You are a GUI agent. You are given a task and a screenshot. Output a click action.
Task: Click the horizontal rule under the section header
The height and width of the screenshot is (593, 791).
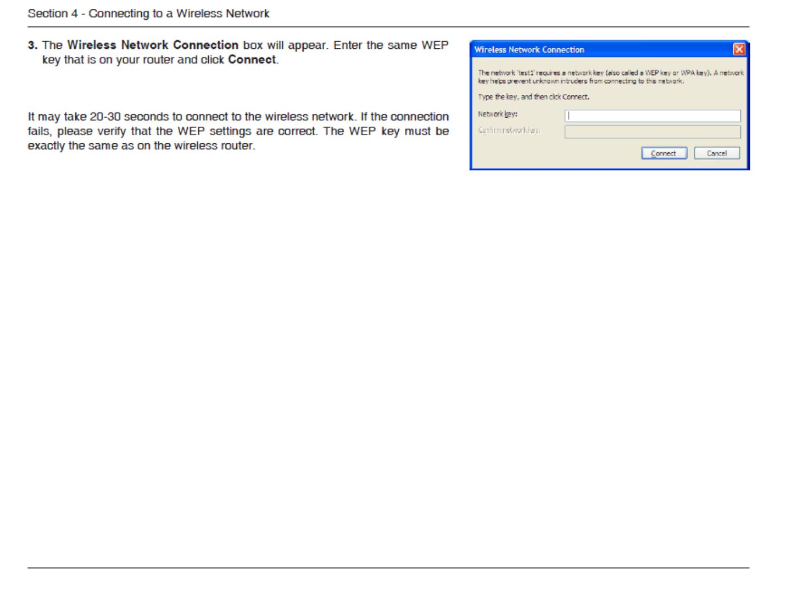388,26
